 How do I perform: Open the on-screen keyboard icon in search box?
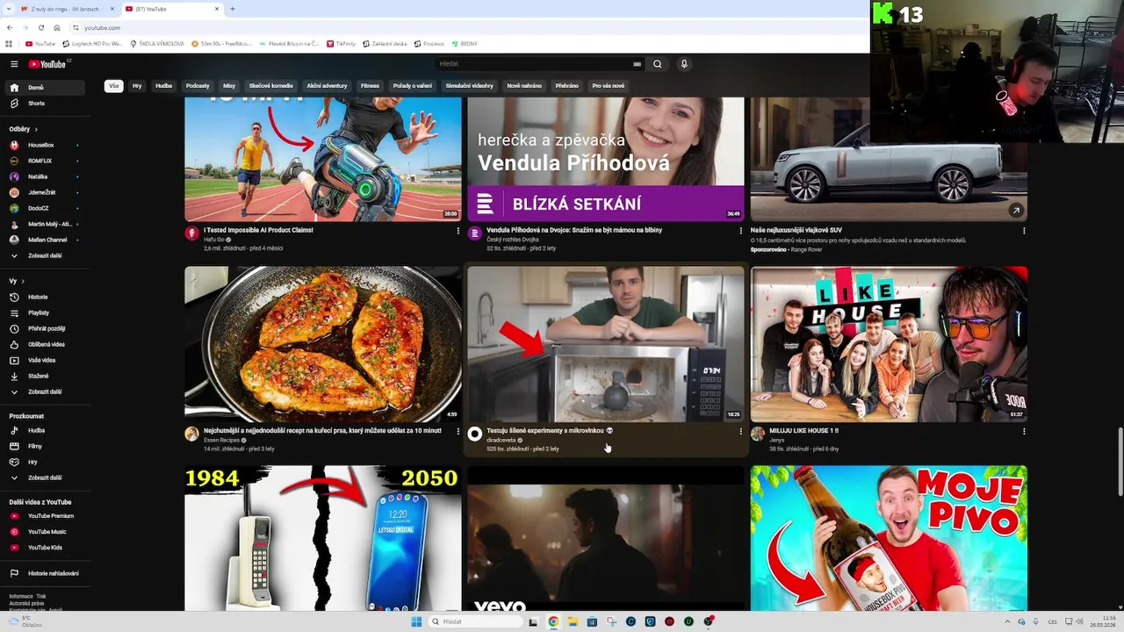(637, 64)
